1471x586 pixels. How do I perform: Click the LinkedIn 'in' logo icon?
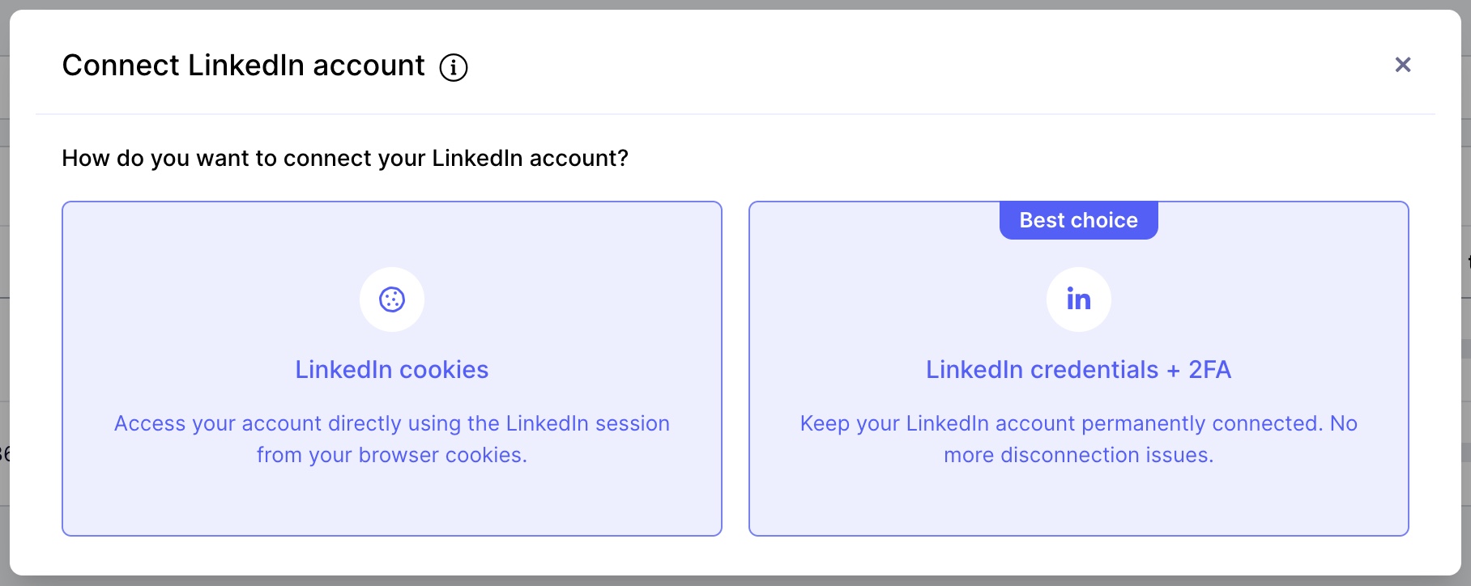click(x=1079, y=299)
